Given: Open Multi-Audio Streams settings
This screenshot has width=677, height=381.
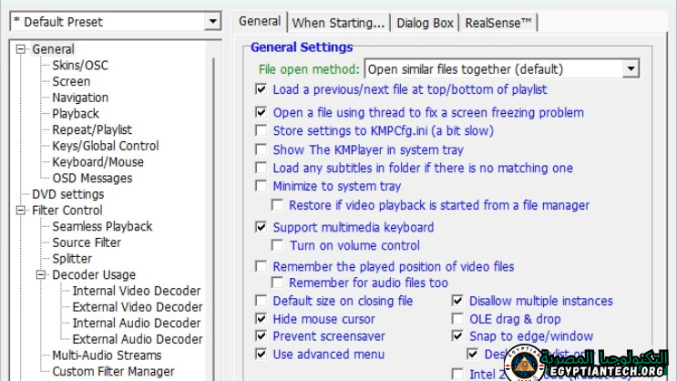Looking at the screenshot, I should [x=107, y=355].
